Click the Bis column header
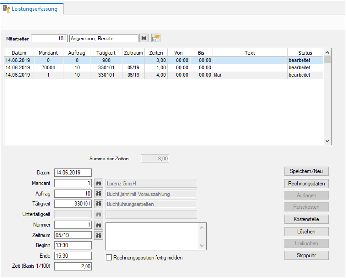Viewport: 346px width, 278px height. click(201, 53)
